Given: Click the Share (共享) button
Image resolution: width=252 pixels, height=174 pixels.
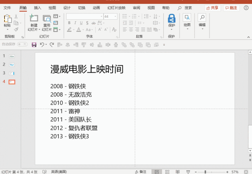Looking at the screenshot, I should [x=213, y=8].
